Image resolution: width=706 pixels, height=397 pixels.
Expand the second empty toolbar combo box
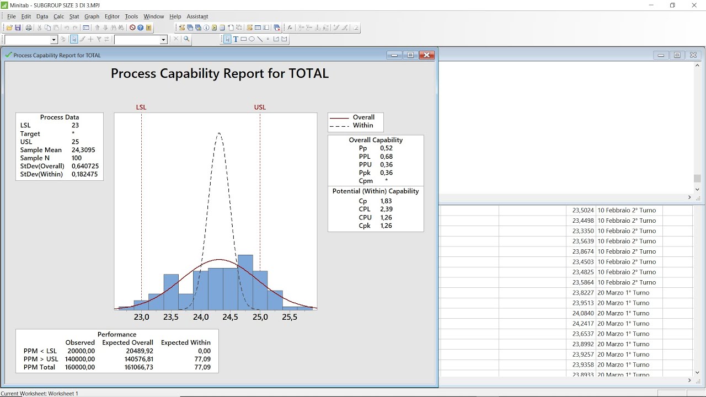[x=163, y=40]
